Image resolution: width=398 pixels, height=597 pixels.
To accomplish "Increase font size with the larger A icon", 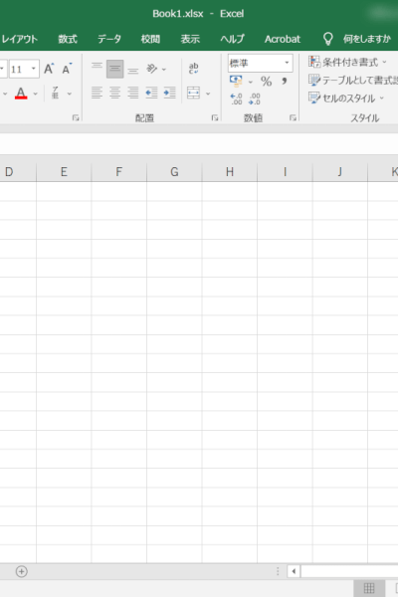I will [x=49, y=69].
